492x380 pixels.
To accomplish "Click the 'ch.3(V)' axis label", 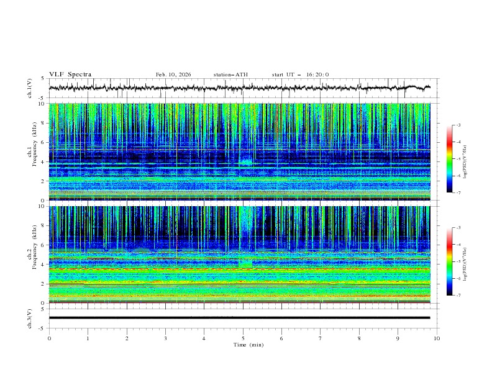I will point(30,319).
